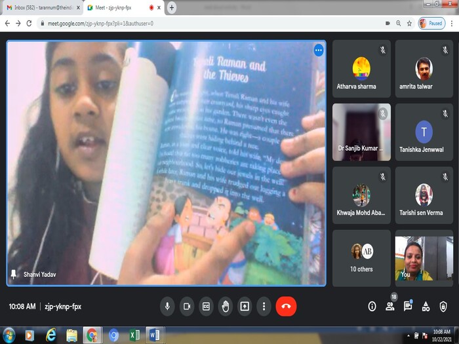The width and height of the screenshot is (459, 344).
Task: Click your own 'You' video tile
Action: pos(424,258)
